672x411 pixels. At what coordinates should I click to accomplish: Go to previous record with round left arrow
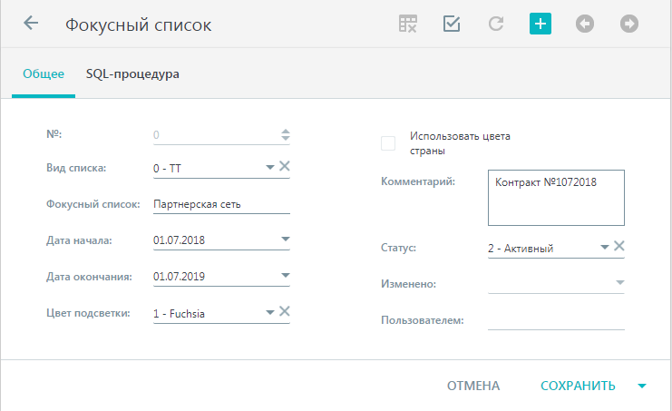click(585, 24)
